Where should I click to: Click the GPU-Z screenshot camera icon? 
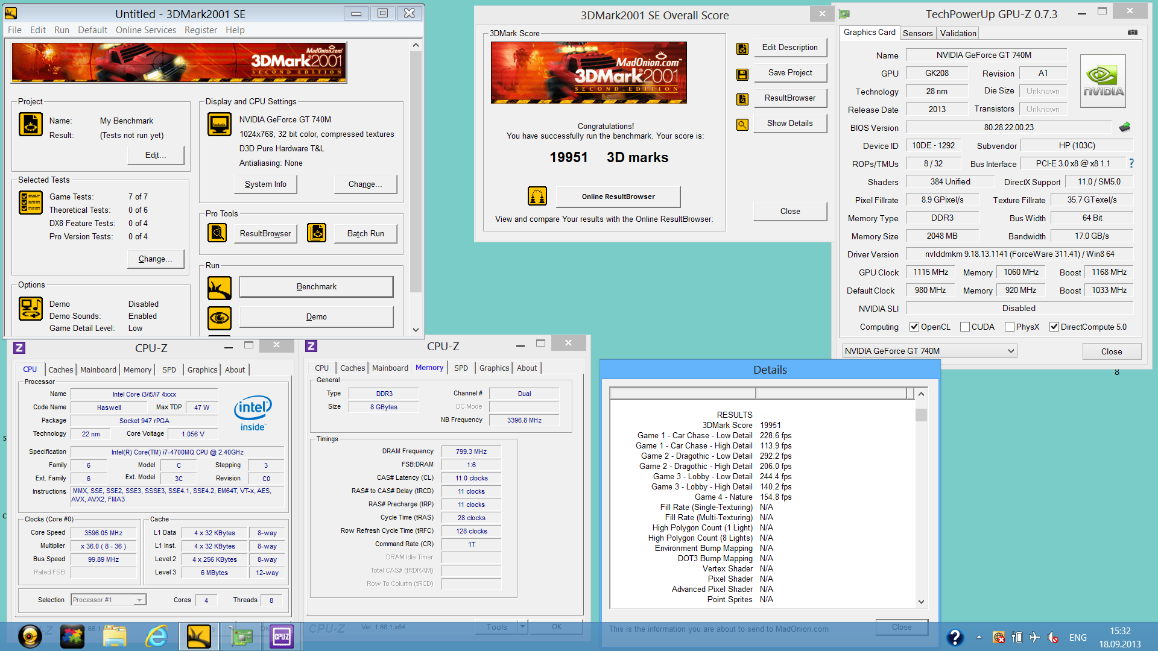pos(1133,33)
